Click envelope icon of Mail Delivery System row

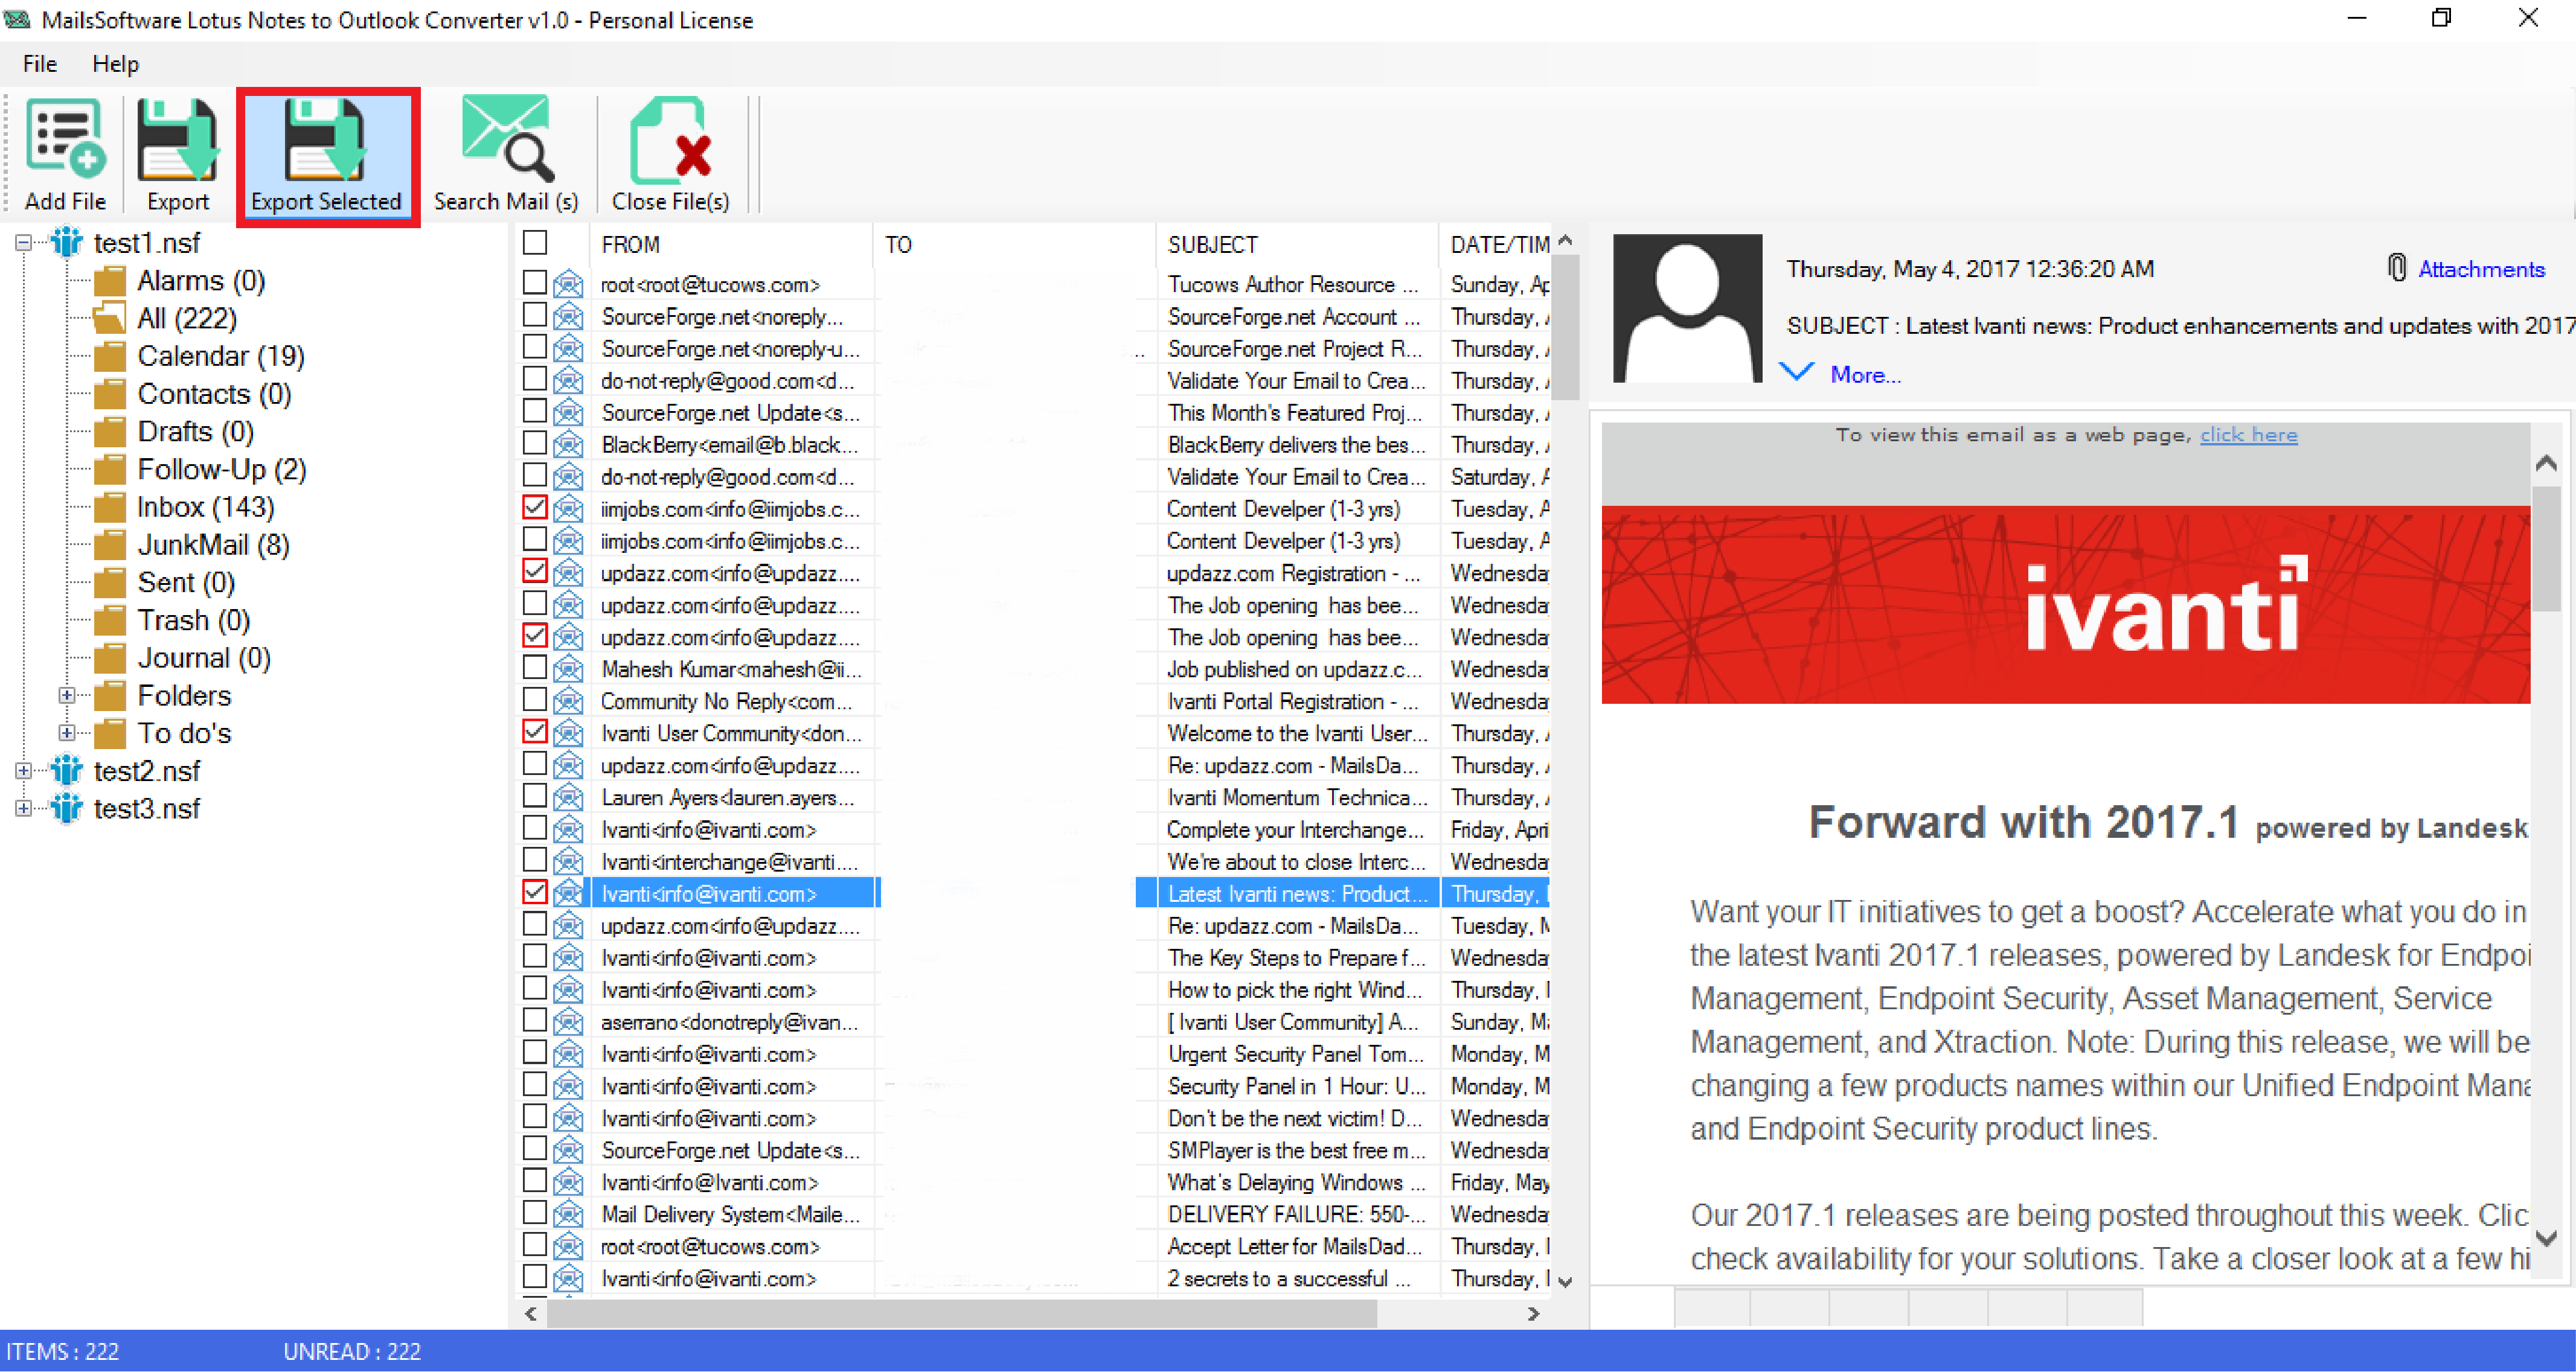[568, 1214]
